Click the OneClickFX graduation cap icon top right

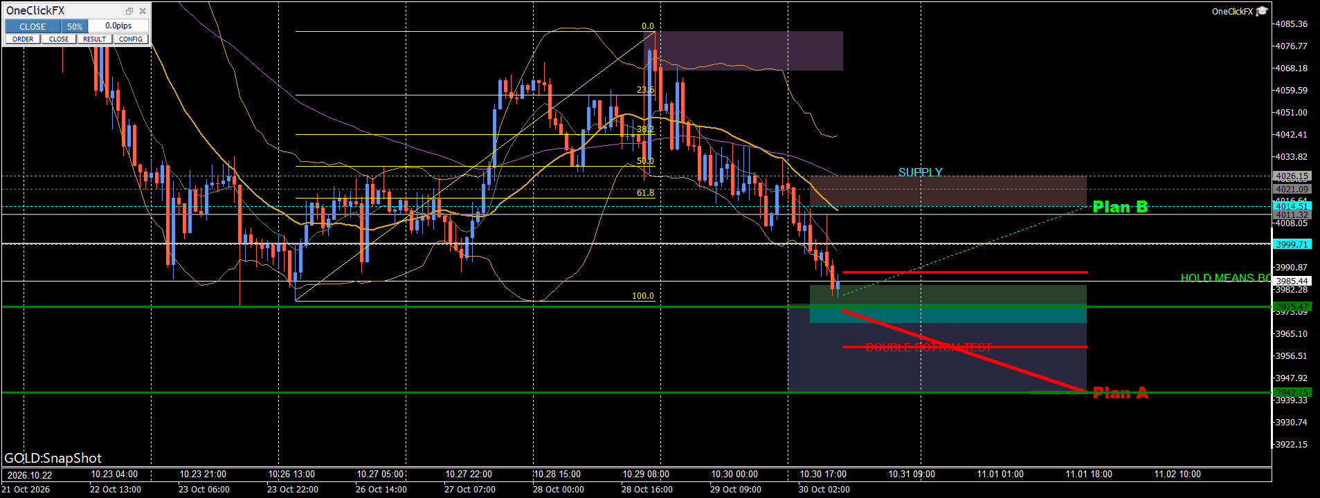click(1262, 11)
